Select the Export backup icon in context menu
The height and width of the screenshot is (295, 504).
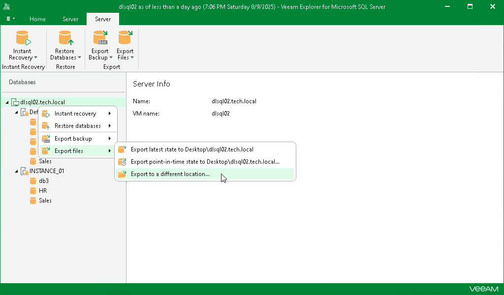coord(46,138)
